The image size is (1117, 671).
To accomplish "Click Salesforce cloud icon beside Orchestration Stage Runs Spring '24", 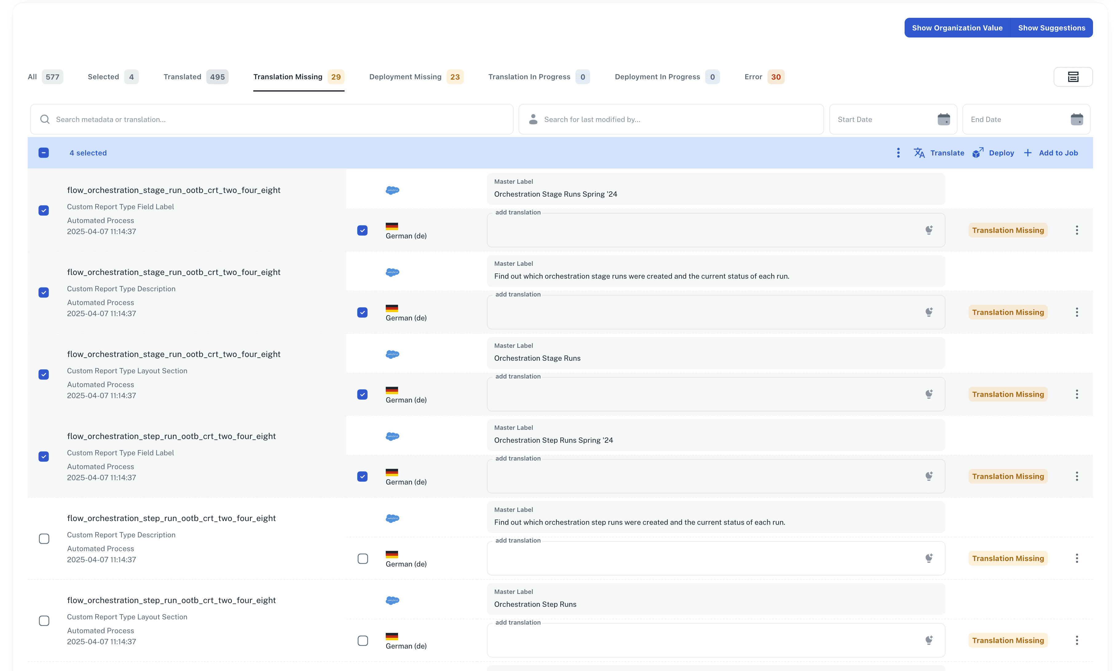I will click(392, 190).
